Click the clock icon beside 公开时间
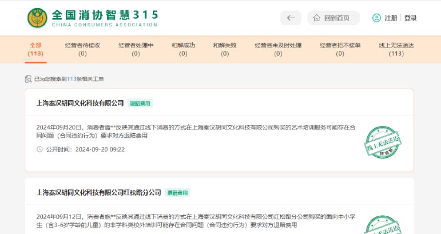441x234 pixels. pos(39,150)
